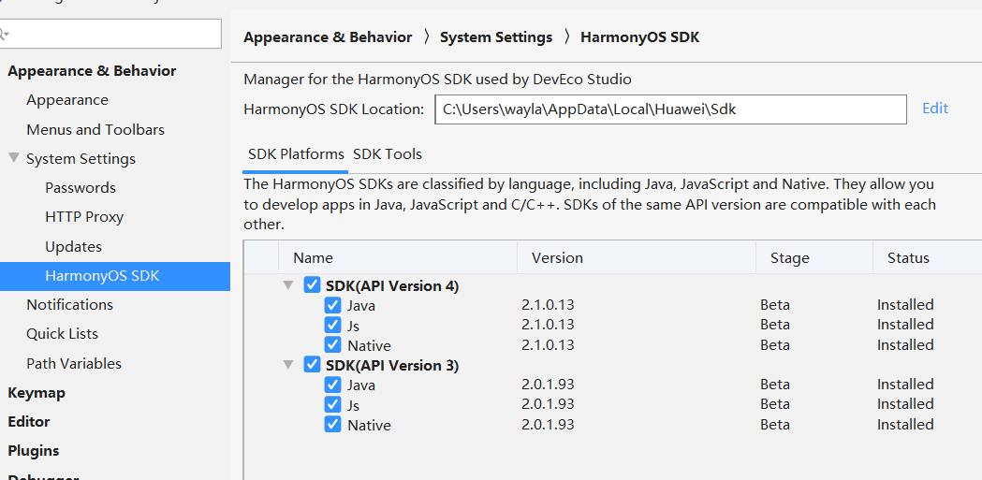Image resolution: width=982 pixels, height=480 pixels.
Task: Collapse the SDK(API Version 3) tree node
Action: click(288, 364)
